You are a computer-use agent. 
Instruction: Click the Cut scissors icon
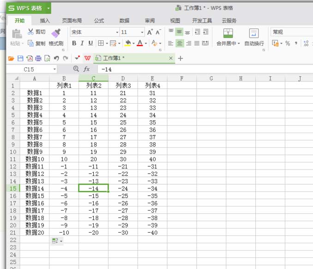click(x=30, y=32)
